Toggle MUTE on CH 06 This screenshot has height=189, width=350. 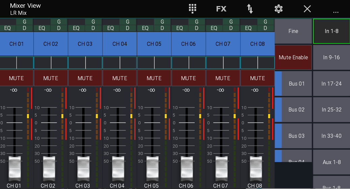[188, 78]
